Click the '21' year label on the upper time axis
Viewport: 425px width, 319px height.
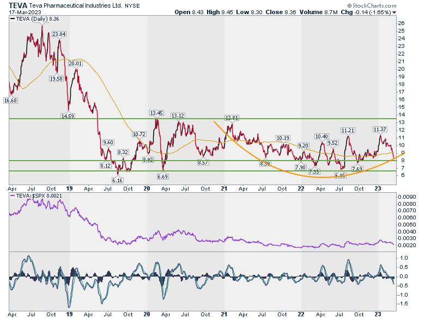pos(224,188)
